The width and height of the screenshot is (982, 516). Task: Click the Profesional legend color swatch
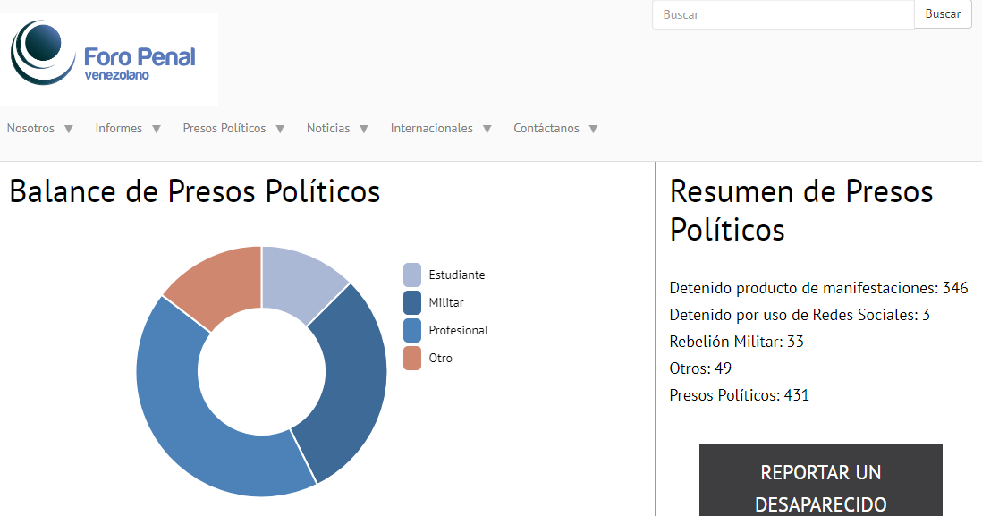tap(412, 330)
